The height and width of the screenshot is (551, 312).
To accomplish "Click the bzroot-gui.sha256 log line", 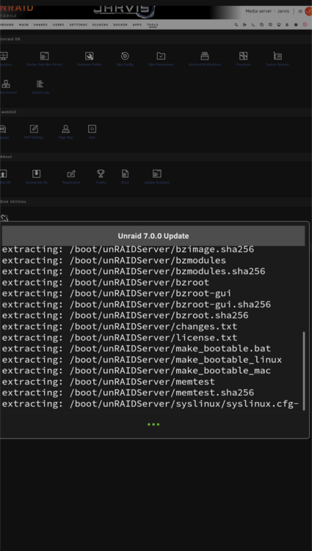I will [x=137, y=304].
